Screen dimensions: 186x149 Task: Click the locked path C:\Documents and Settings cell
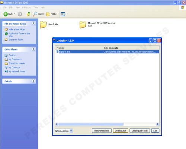click(x=130, y=52)
